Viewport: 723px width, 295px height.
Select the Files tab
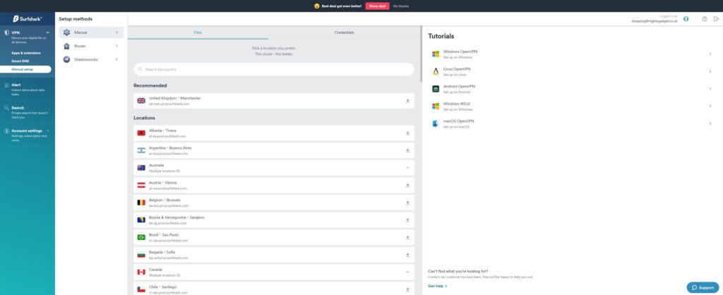(x=198, y=32)
